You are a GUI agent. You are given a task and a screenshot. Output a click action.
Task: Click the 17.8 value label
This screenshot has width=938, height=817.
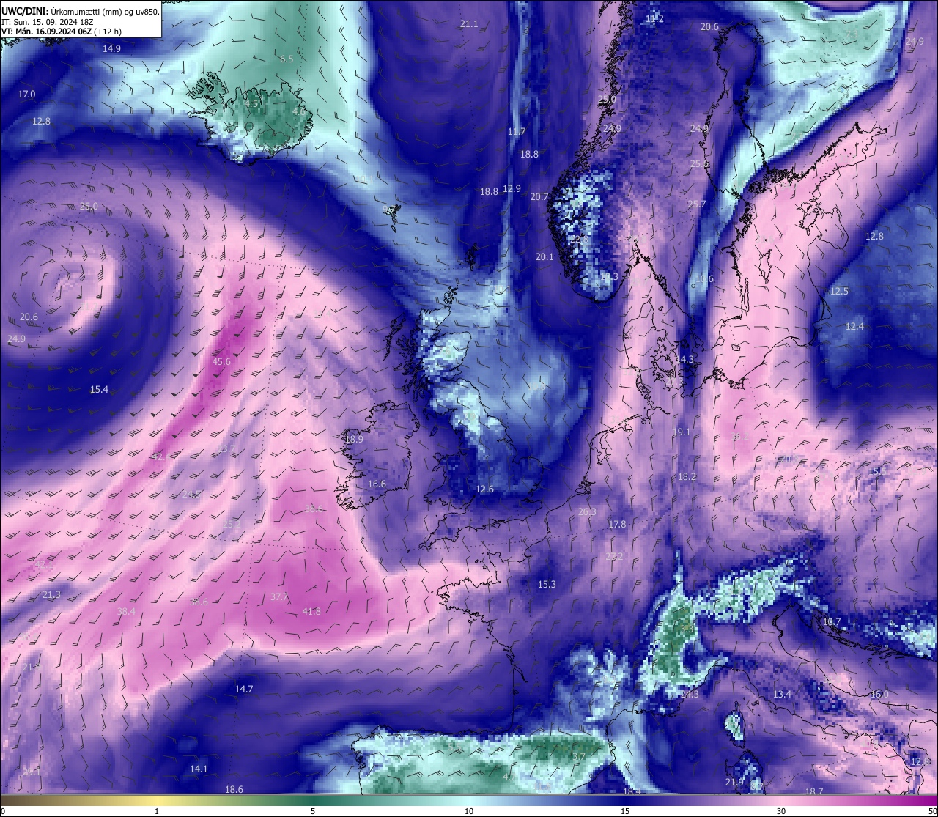tap(617, 524)
